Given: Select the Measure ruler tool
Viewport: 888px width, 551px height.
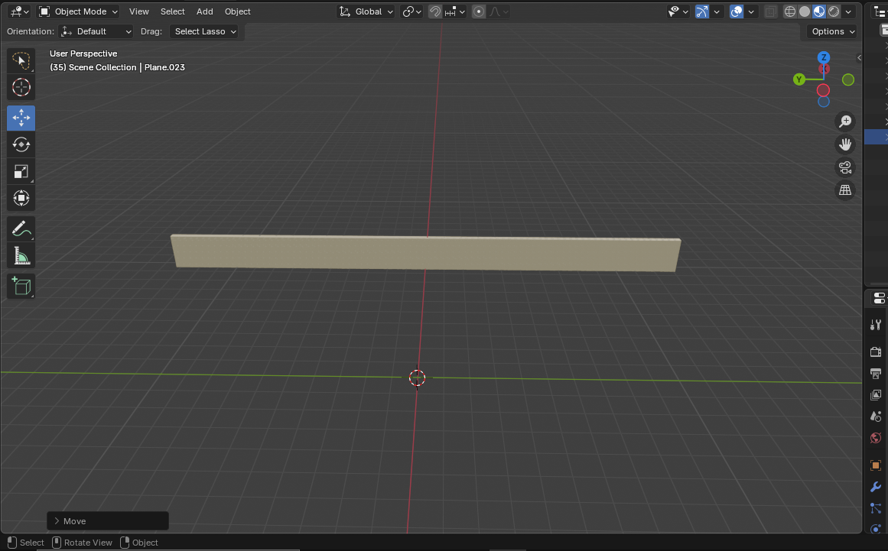Looking at the screenshot, I should point(21,256).
